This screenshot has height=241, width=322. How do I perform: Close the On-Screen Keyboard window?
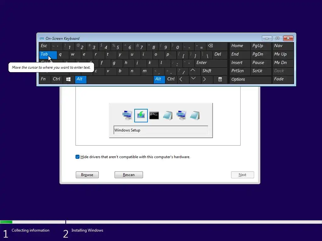288,38
